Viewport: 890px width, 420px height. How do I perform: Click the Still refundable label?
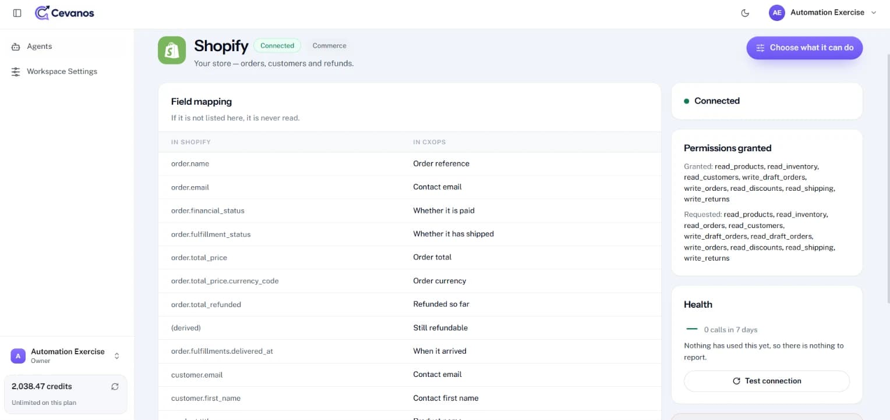(440, 328)
